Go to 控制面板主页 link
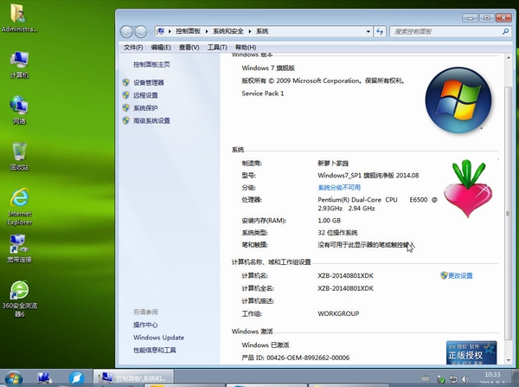Viewport: 519px width, 387px height. [x=151, y=65]
